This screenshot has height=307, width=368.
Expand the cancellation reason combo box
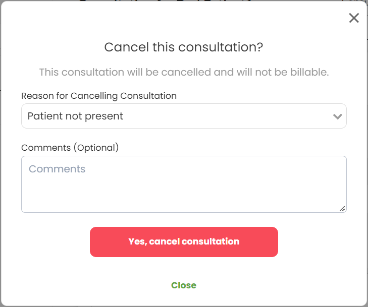point(184,116)
